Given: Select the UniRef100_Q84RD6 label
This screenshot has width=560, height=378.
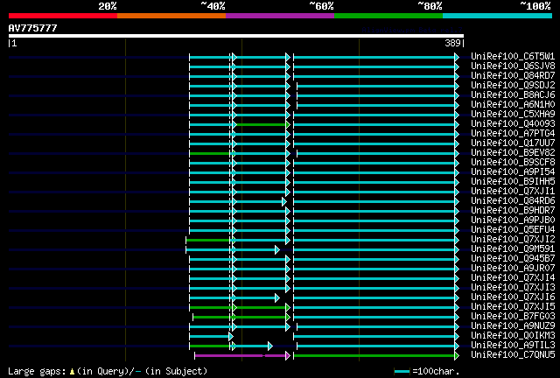Looking at the screenshot, I should [x=513, y=201].
